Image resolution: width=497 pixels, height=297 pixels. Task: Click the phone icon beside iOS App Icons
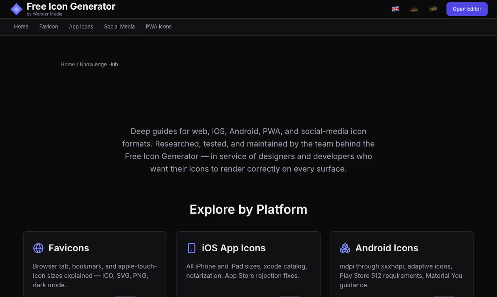(x=192, y=248)
